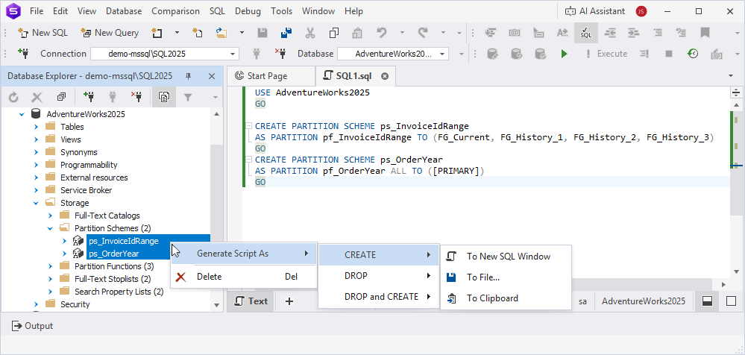Open the Comparison menu
Screen dimensions: 745x355
coord(176,11)
